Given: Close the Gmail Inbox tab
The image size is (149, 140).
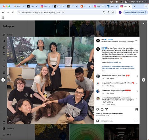Looking at the screenshot, I should click(x=23, y=6).
